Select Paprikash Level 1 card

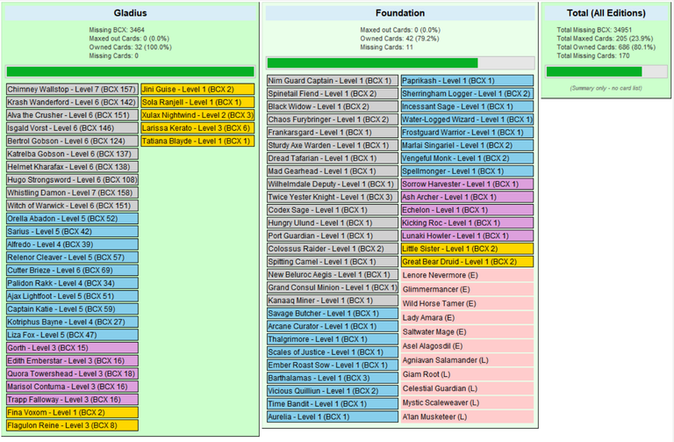coord(467,81)
